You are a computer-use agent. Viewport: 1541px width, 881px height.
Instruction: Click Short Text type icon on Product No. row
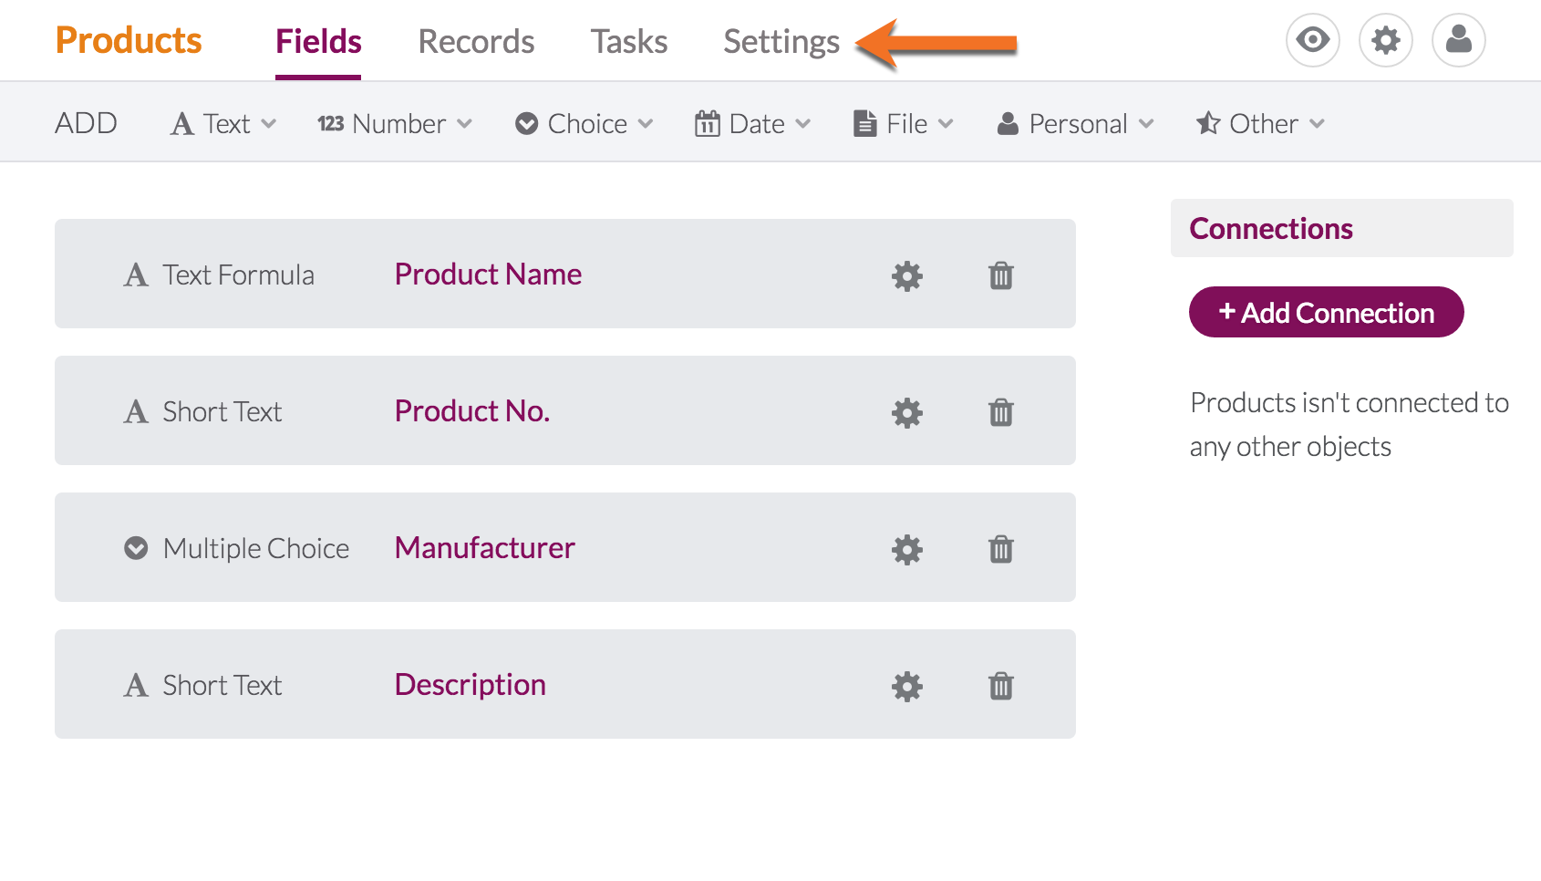136,411
